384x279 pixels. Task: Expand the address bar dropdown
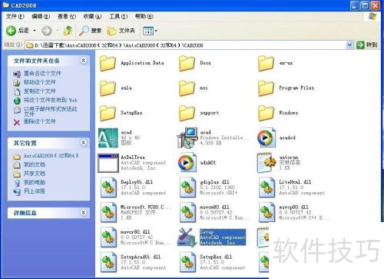[349, 45]
